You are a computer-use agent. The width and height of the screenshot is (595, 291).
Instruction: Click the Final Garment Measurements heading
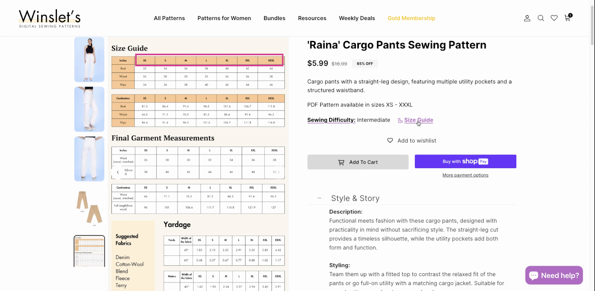tap(163, 138)
